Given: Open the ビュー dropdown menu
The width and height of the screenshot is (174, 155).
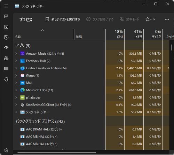Looking at the screenshot, I should coord(150,19).
